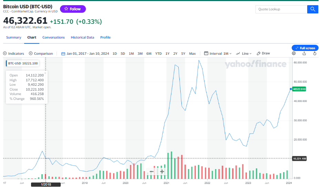This screenshot has width=321, height=187.
Task: Zoom in chart with plus button
Action: [x=162, y=172]
